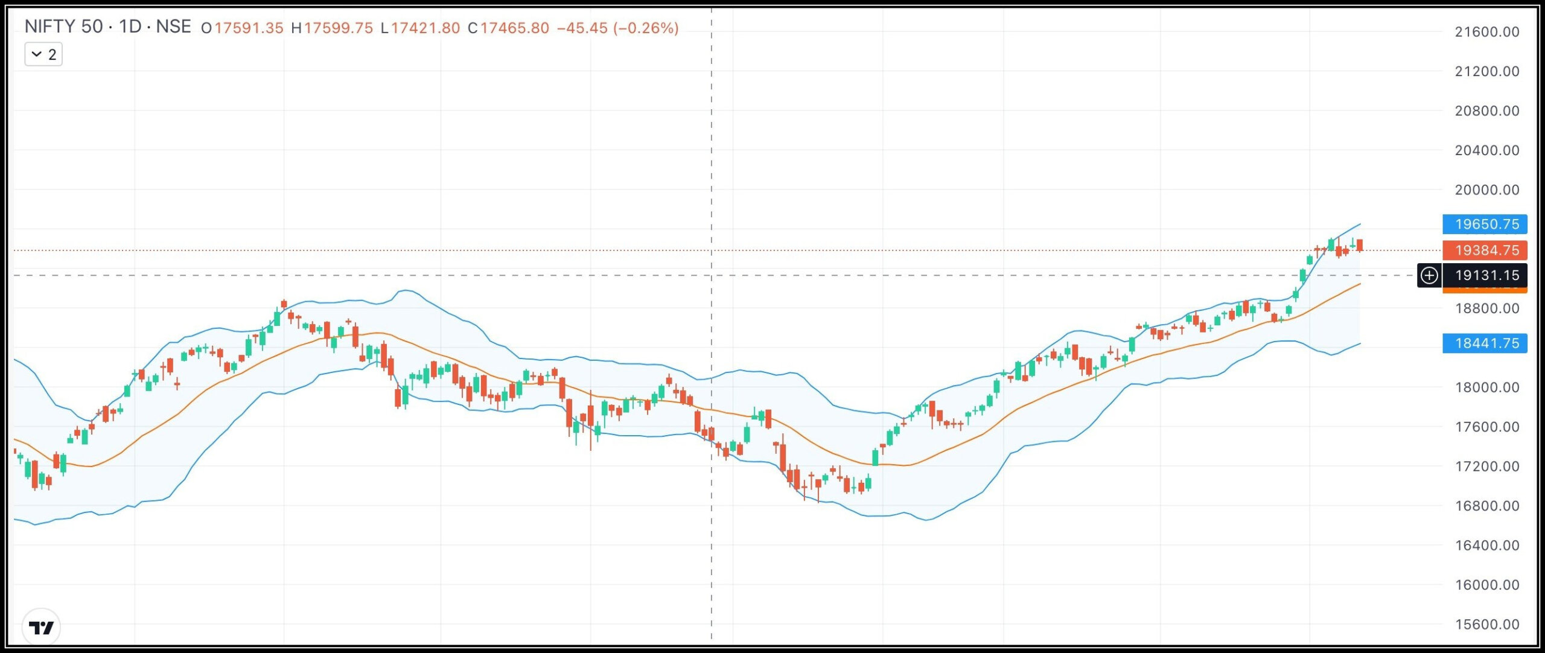Click the 18800.00 price scale label

point(1487,308)
